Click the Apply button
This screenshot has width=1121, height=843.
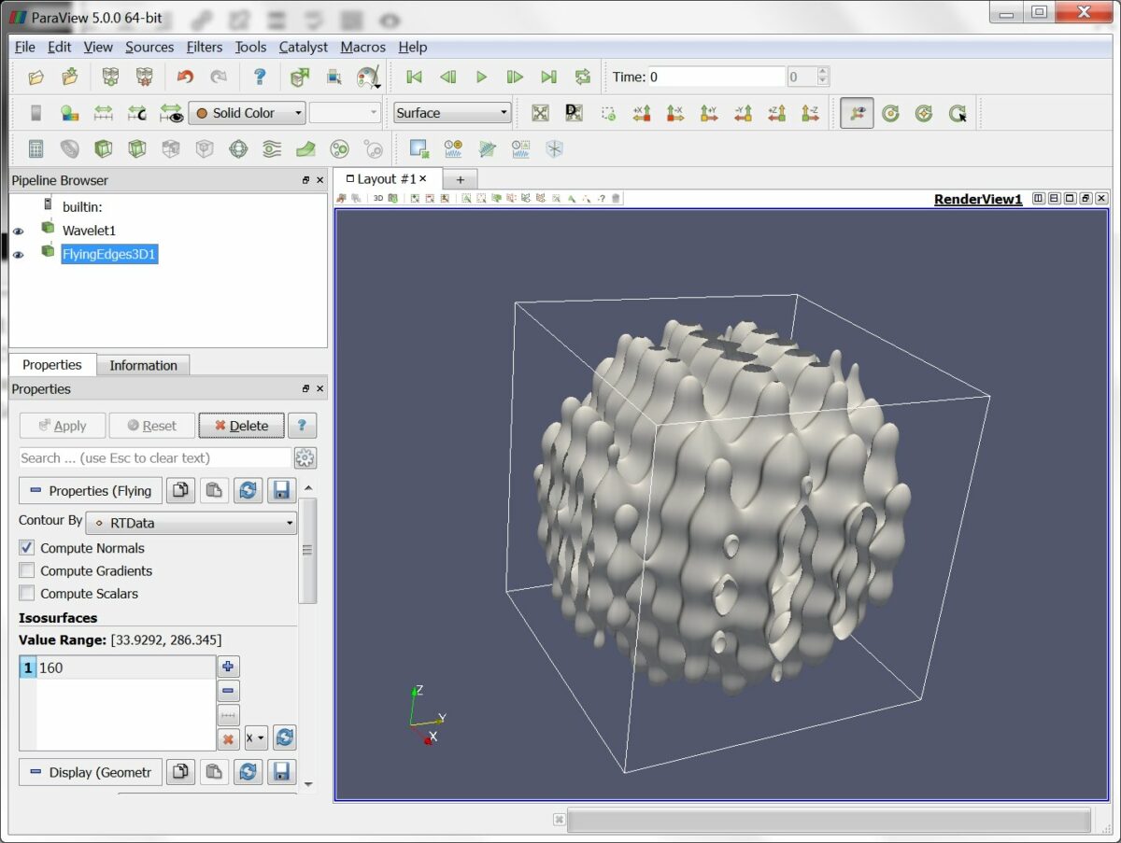63,426
